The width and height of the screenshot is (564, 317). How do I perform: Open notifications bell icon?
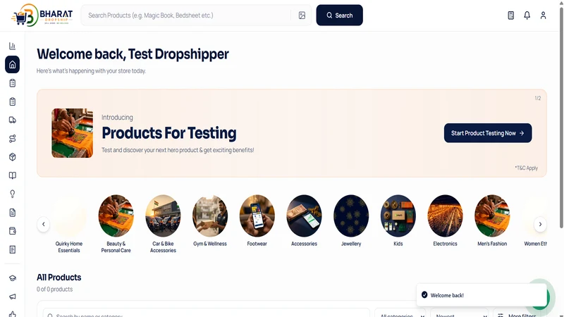[527, 15]
